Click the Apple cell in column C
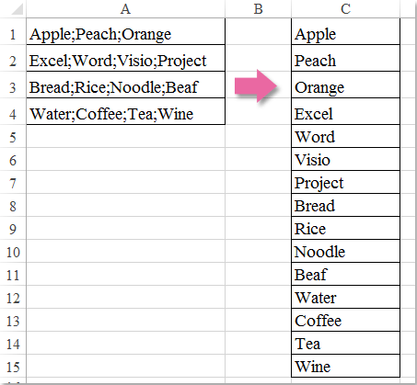 (x=345, y=31)
